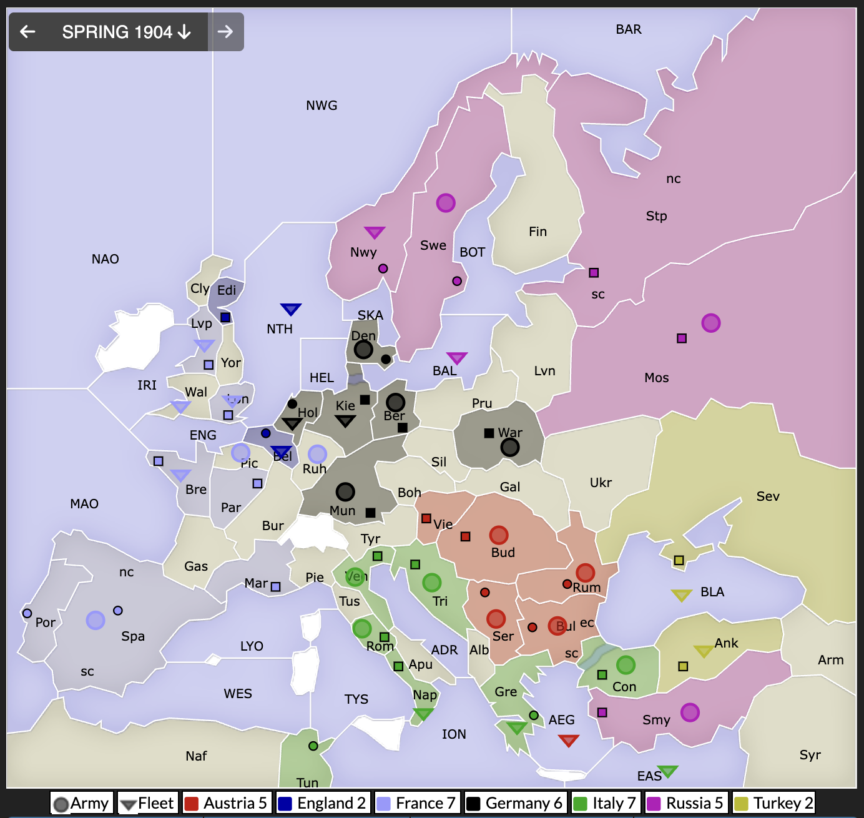The height and width of the screenshot is (818, 864).
Task: Select the Italian army in Trieste
Action: pyautogui.click(x=432, y=583)
